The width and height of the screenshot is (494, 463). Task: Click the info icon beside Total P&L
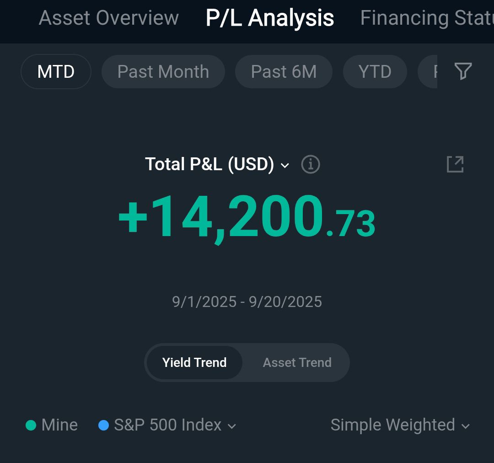pyautogui.click(x=311, y=164)
